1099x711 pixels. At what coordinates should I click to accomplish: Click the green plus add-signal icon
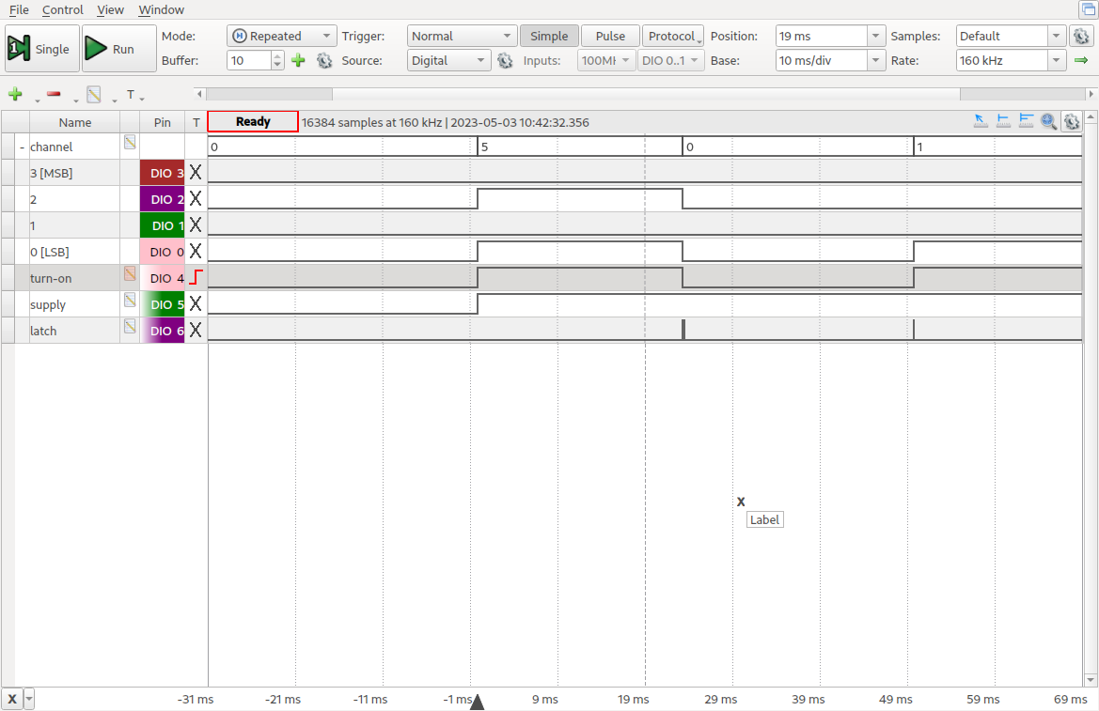tap(15, 95)
